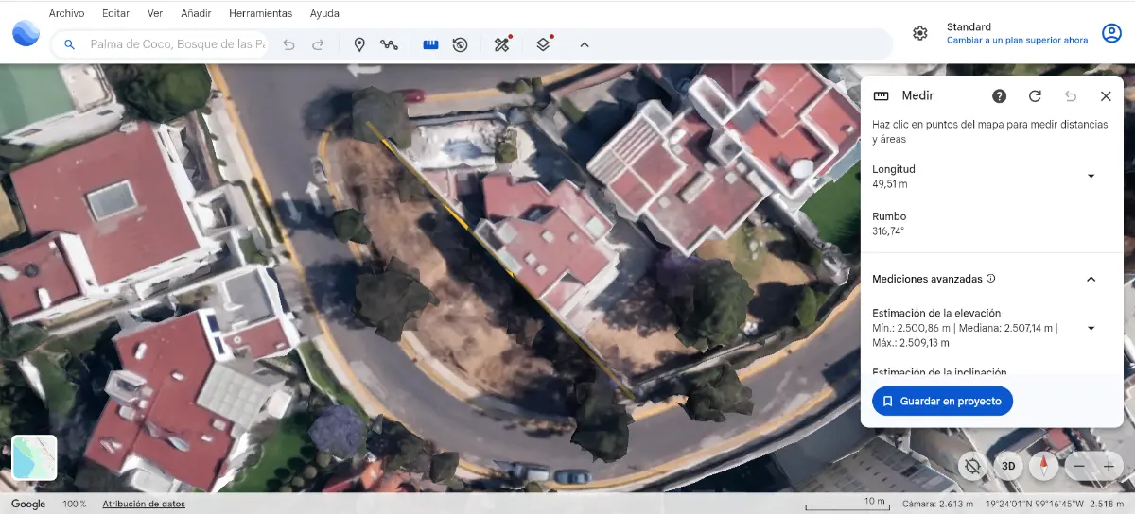Viewport: 1135px width, 514px height.
Task: Open Atribución de datos link
Action: (144, 504)
